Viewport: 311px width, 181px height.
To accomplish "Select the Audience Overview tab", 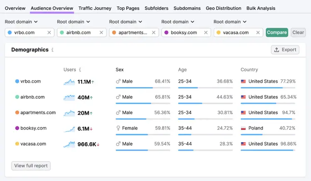I will click(52, 8).
